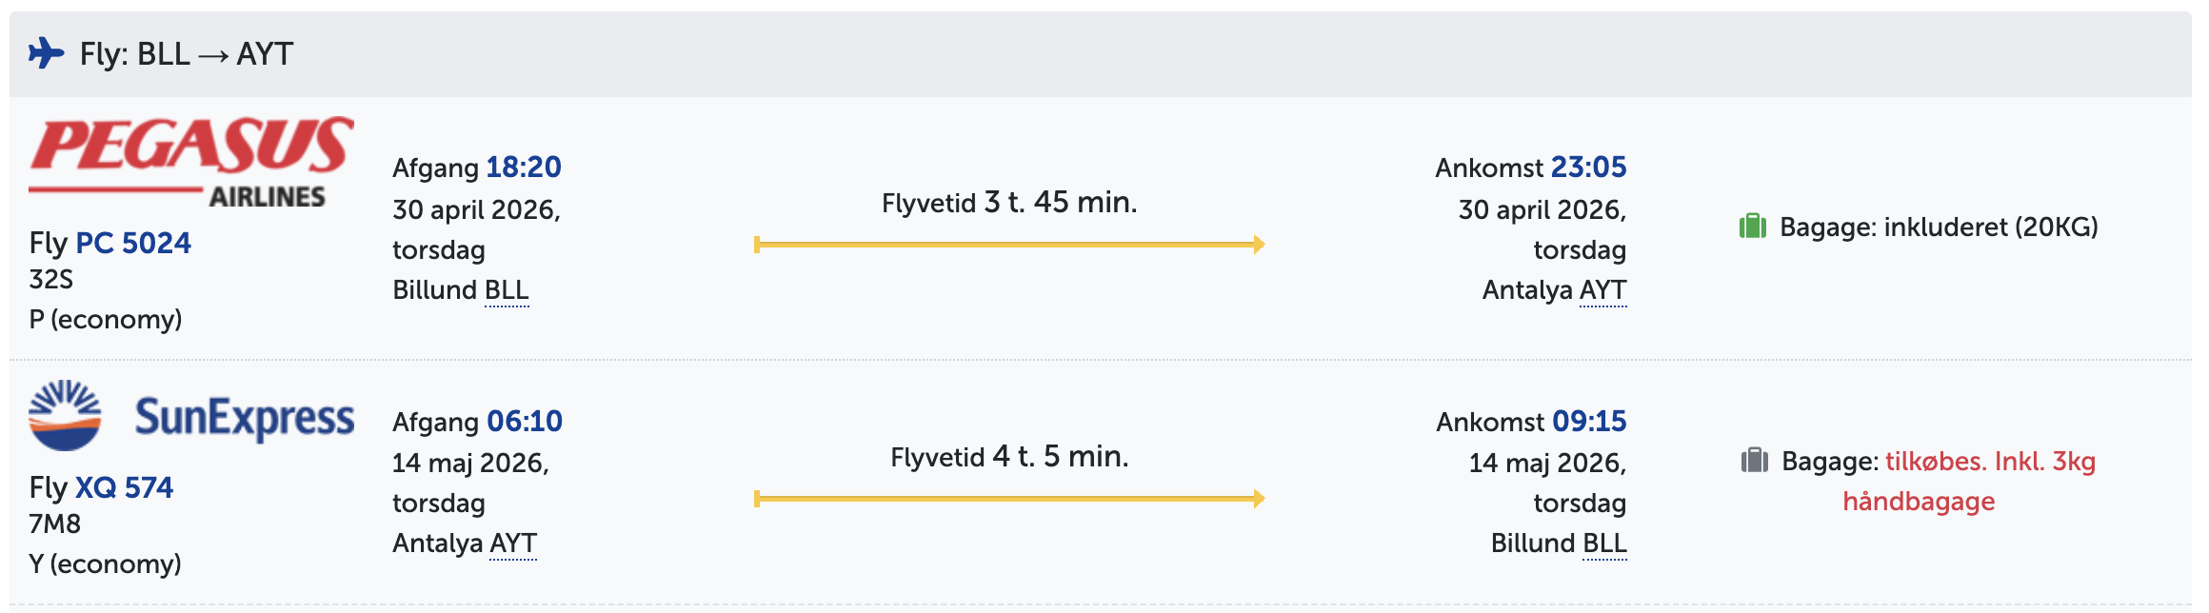The image size is (2209, 613).
Task: Click the AYT code under the 23:05 arrival
Action: (x=1602, y=289)
